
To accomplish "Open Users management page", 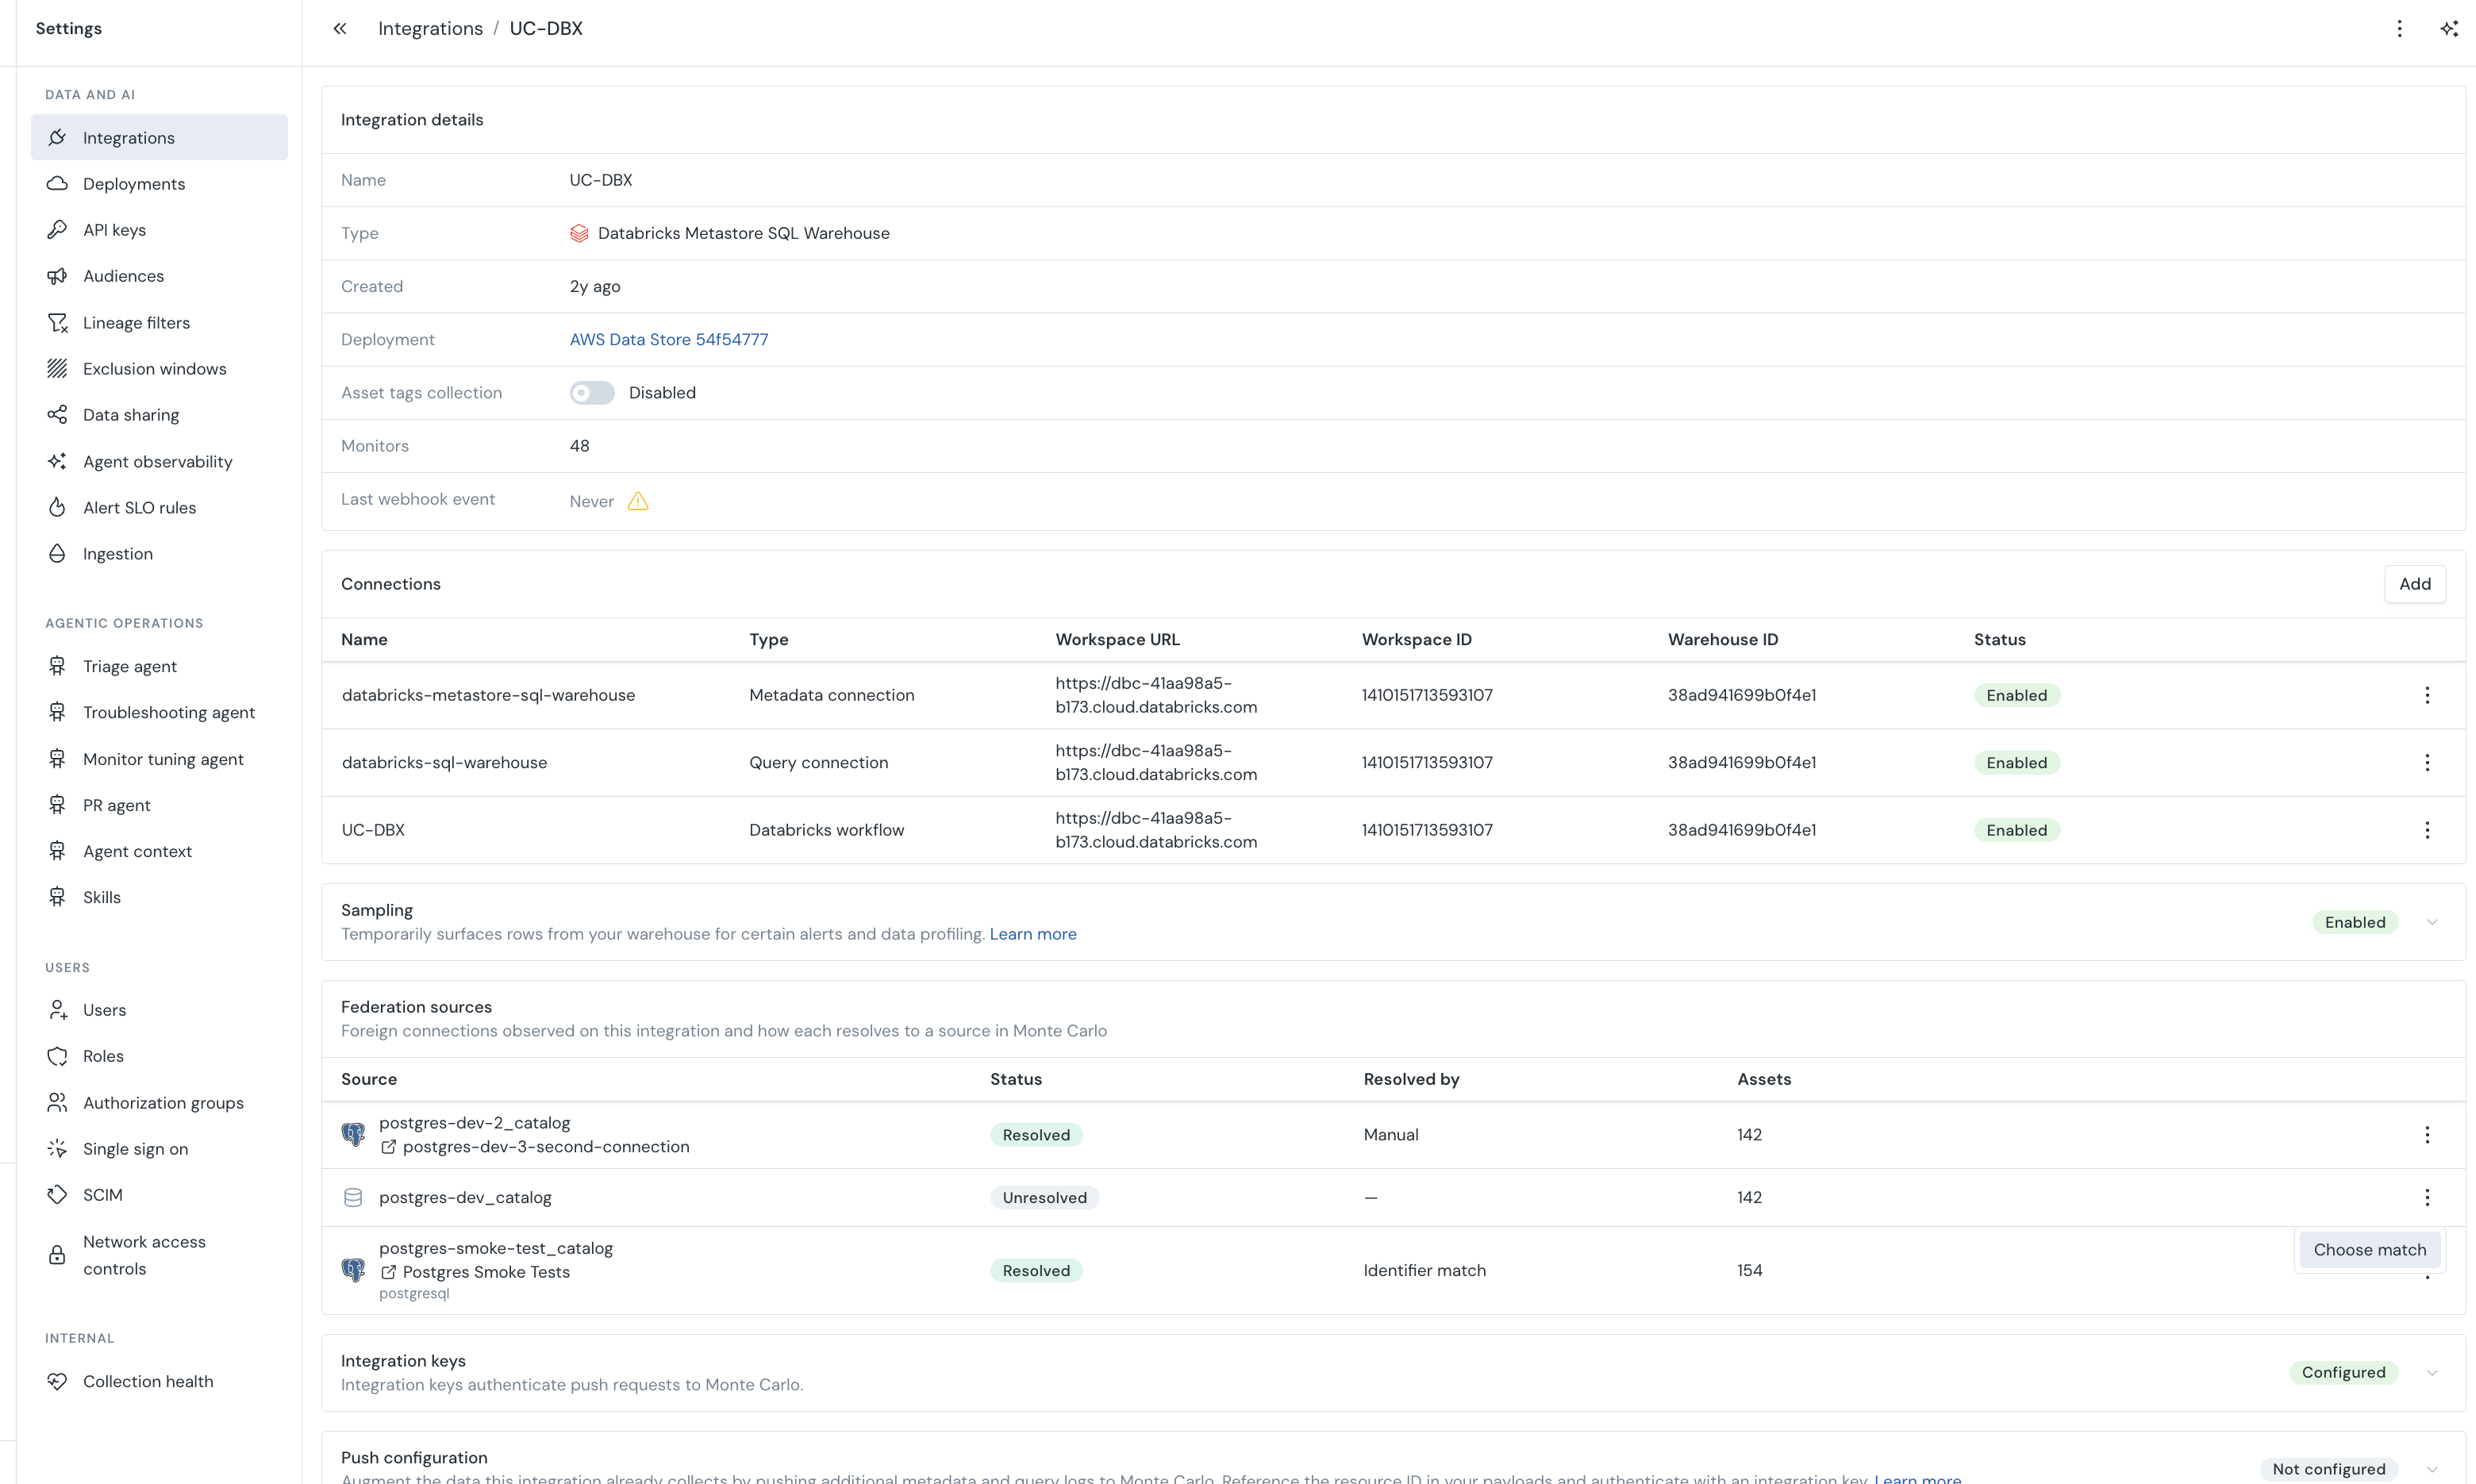I will point(159,1010).
